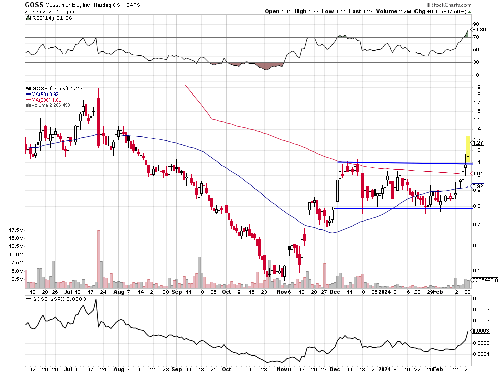Click the MA(200) red line marker
This screenshot has height=374, width=498.
coord(28,99)
